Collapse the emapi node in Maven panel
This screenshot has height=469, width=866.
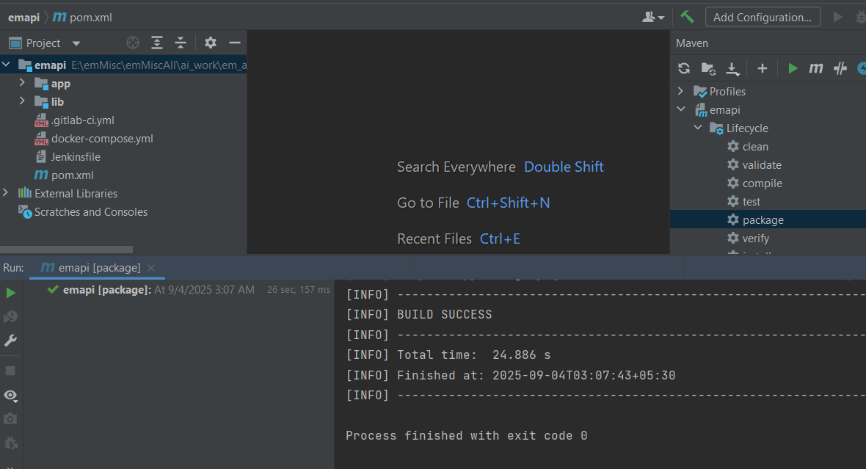681,109
